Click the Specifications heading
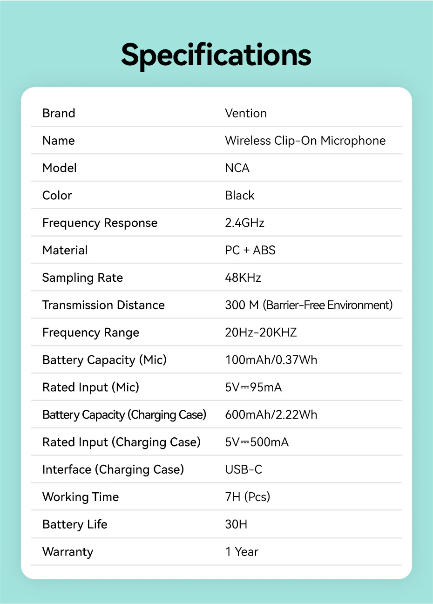 click(x=216, y=55)
